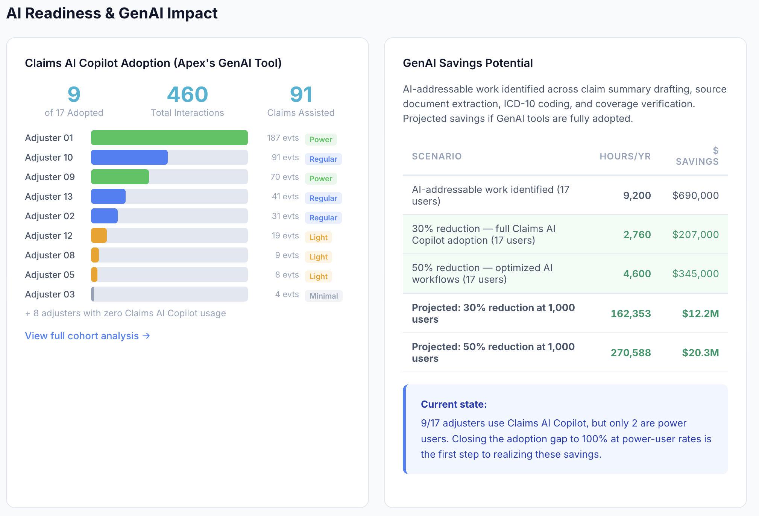The image size is (759, 516).
Task: Click Adjuster 01's usage bar
Action: tap(169, 138)
